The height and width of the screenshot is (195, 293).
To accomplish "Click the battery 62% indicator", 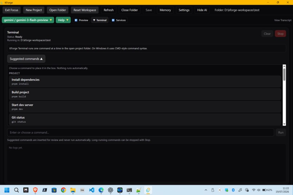I will tap(267, 190).
